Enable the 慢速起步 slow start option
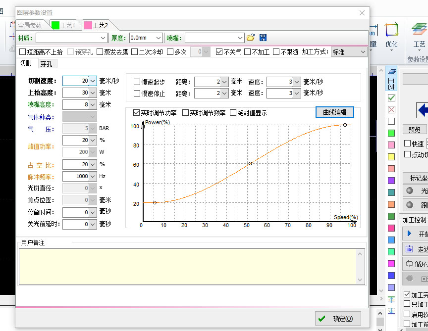 136,82
